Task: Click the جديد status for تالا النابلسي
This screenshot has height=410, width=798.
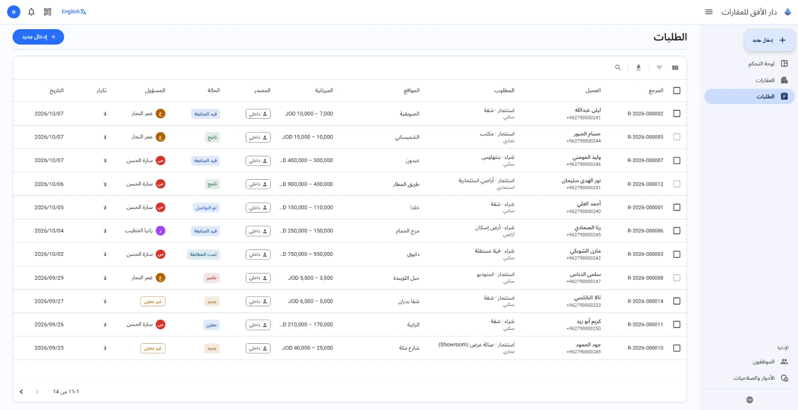Action: 212,302
